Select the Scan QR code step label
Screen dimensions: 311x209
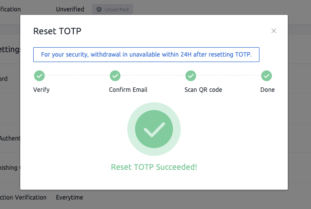point(203,90)
